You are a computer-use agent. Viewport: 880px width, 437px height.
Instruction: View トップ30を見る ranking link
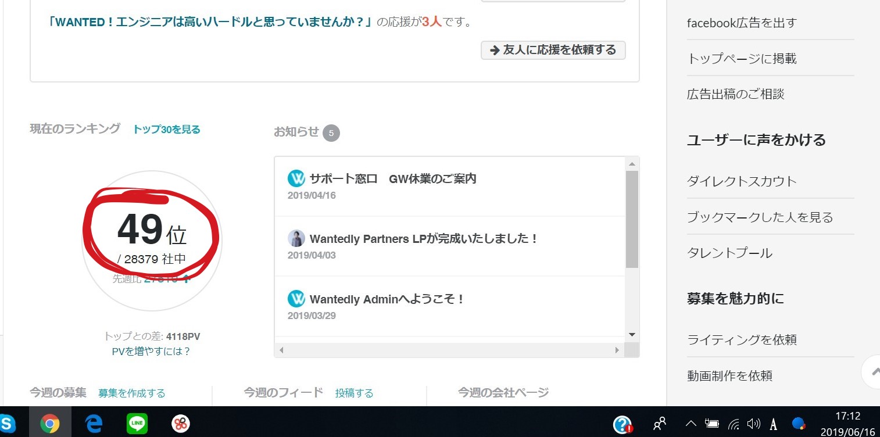coord(167,130)
